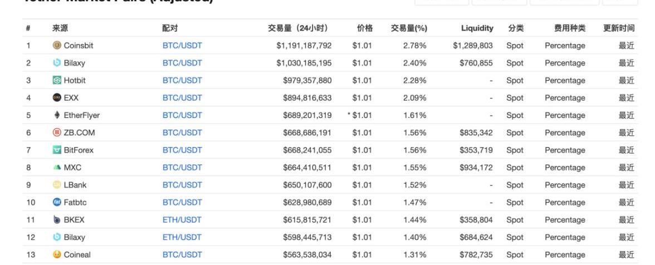Open the ETH/USDT pair in Bilaxy row 12

pos(182,238)
